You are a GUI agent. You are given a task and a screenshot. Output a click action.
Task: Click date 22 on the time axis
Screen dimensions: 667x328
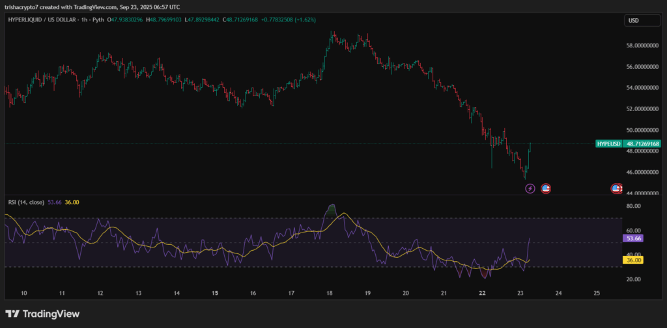pos(482,294)
